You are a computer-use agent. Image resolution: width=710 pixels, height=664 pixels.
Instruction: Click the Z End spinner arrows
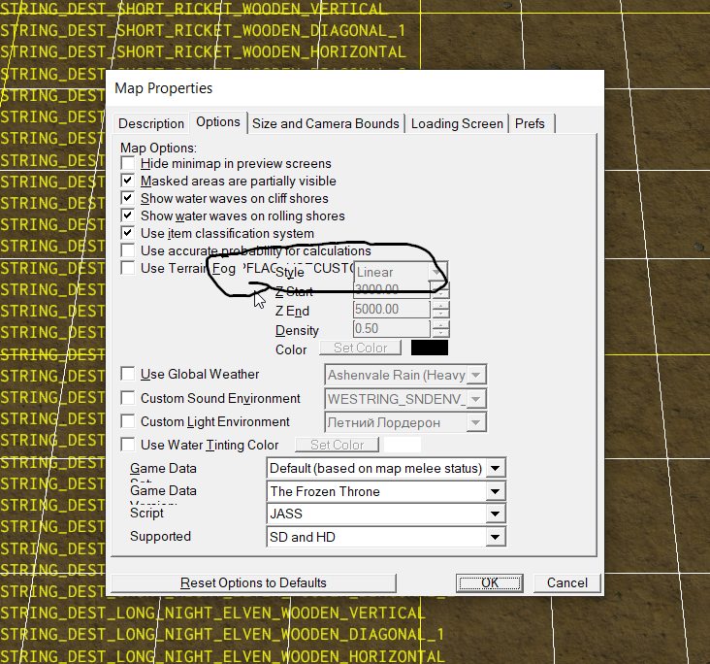click(x=440, y=310)
